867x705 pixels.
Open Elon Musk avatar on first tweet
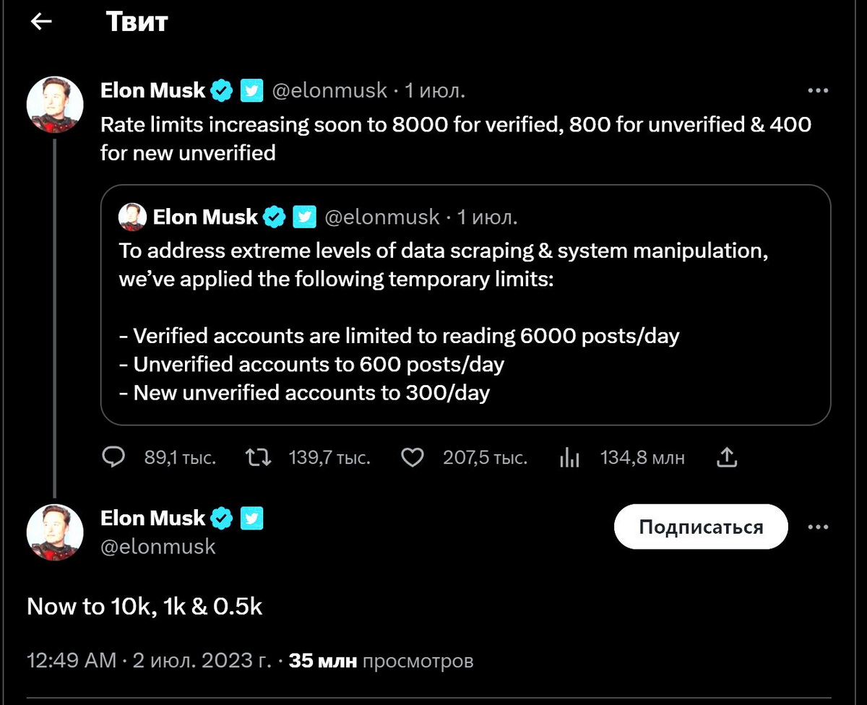(55, 105)
